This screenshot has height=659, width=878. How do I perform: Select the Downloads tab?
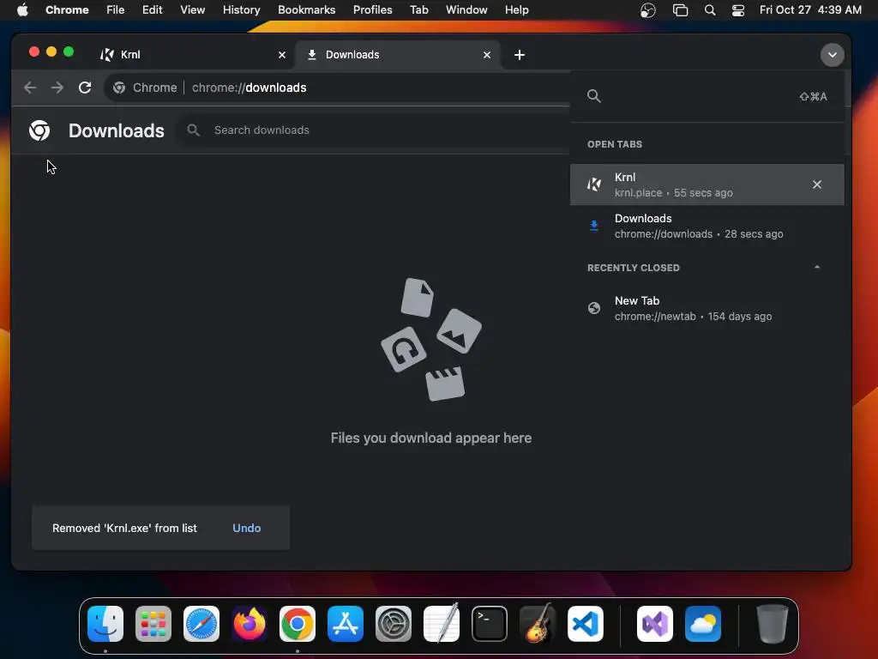[x=398, y=55]
